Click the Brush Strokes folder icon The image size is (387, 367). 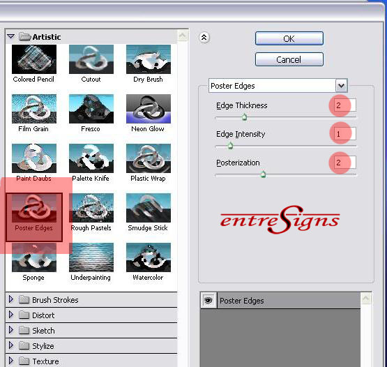click(24, 299)
